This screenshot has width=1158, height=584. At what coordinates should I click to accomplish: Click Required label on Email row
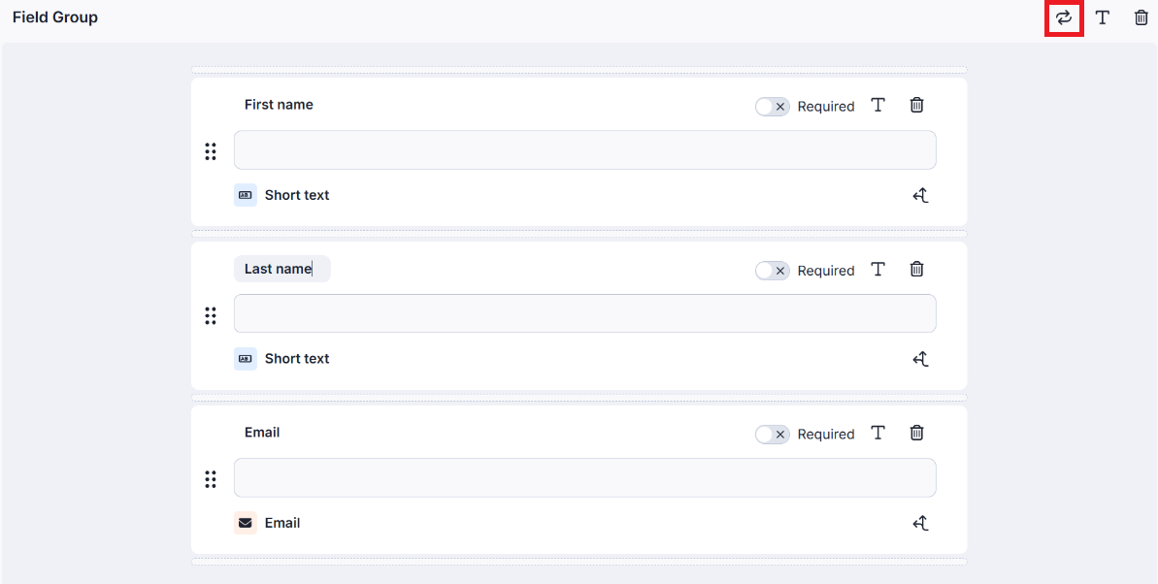pyautogui.click(x=826, y=435)
